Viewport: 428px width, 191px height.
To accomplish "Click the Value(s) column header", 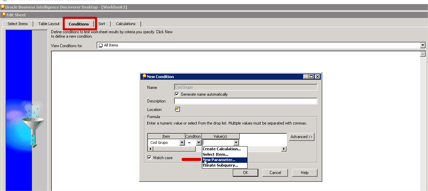I will [x=220, y=136].
